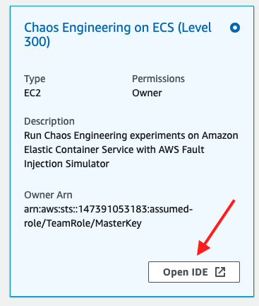
Task: Click the description text starting with Run Chaos Engineering
Action: click(x=131, y=149)
